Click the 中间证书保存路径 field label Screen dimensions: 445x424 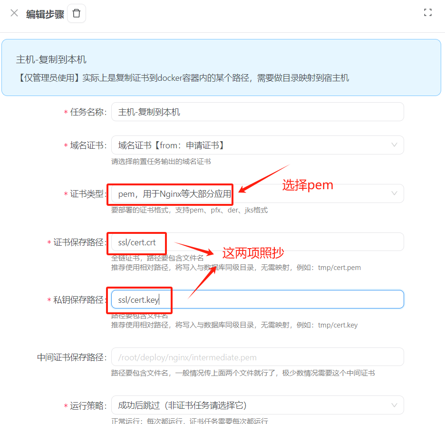[x=71, y=357]
